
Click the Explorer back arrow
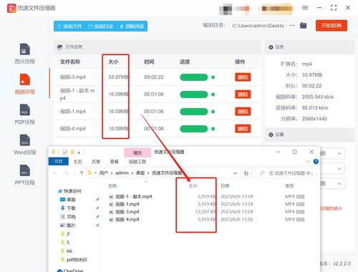tap(55, 173)
